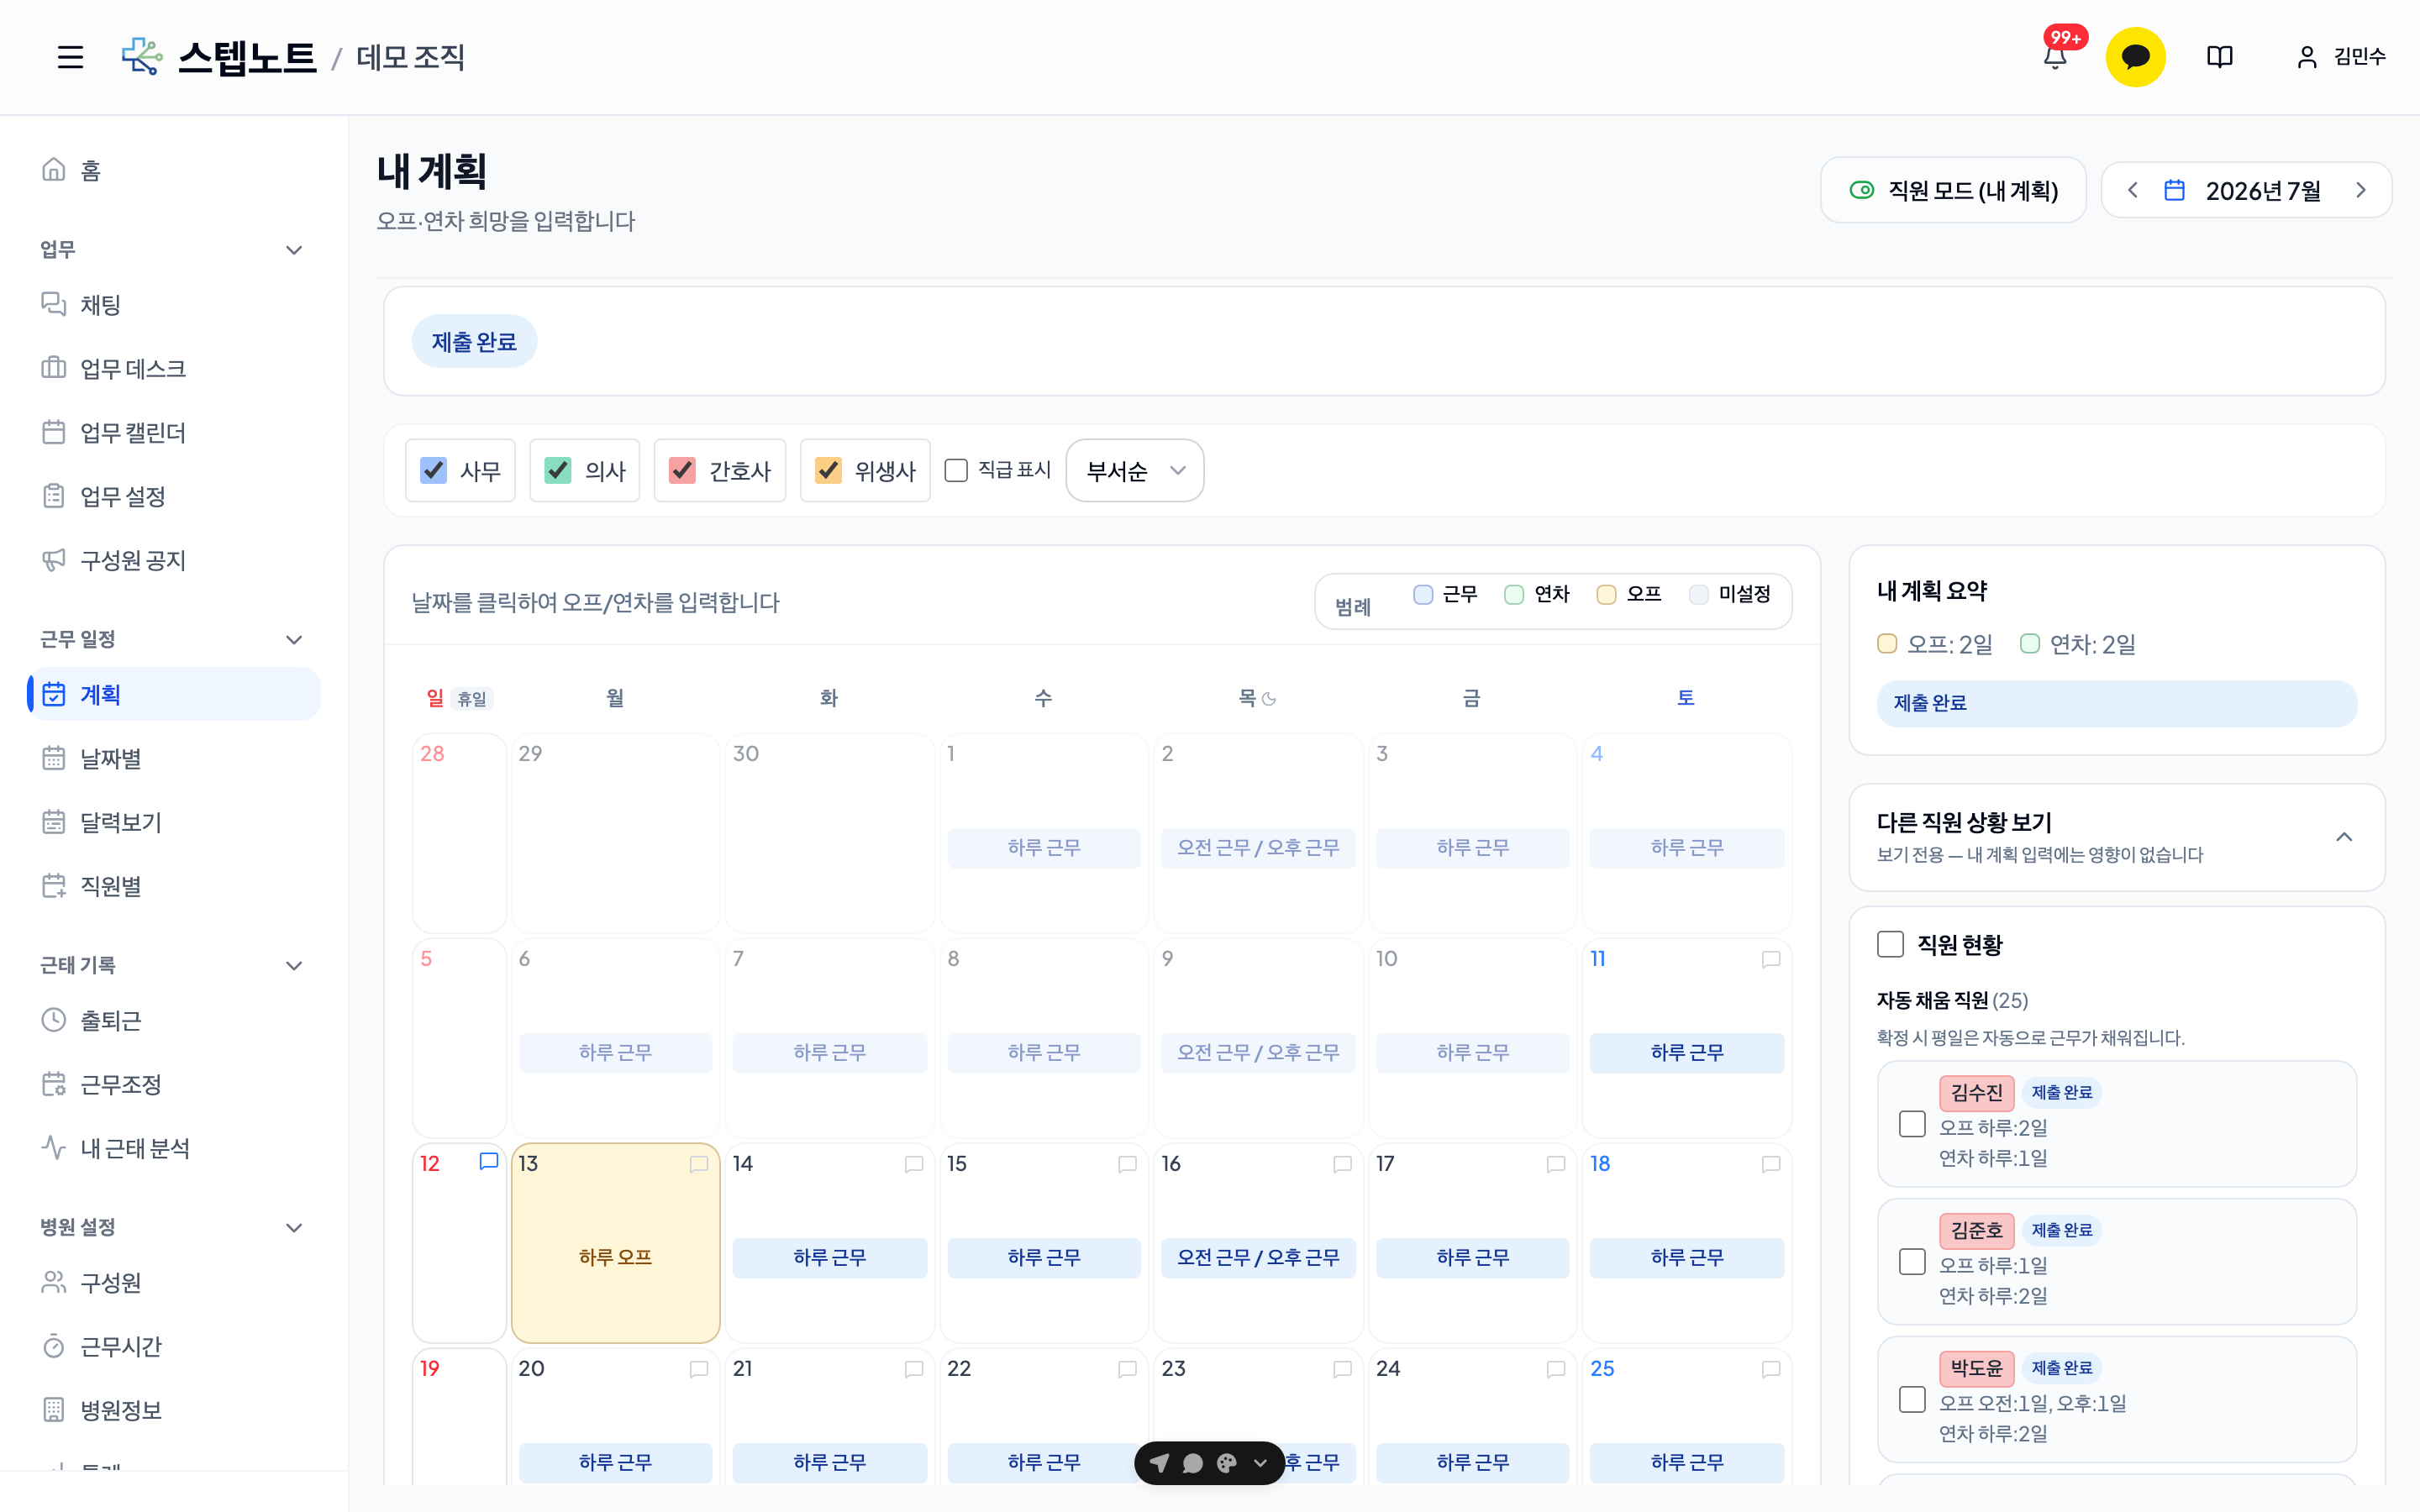Image resolution: width=2420 pixels, height=1512 pixels.
Task: Toggle the 간호사 filter checkbox
Action: click(x=682, y=470)
